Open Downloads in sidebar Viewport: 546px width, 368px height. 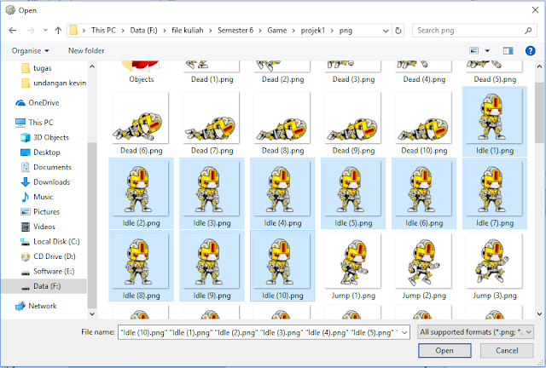[x=45, y=182]
